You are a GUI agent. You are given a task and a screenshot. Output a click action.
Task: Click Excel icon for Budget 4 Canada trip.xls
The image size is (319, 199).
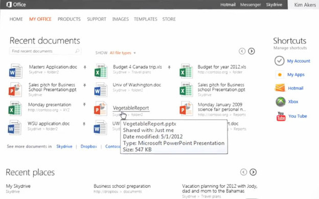pyautogui.click(x=101, y=71)
